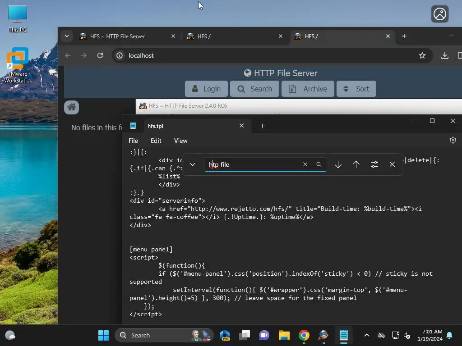The height and width of the screenshot is (346, 462).
Task: Open Notepad from taskbar
Action: (343, 335)
